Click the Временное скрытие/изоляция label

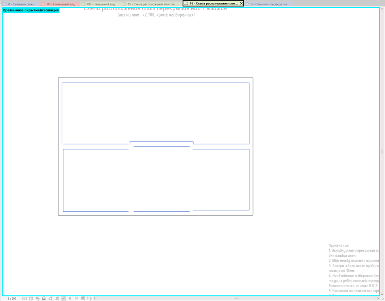[31, 10]
